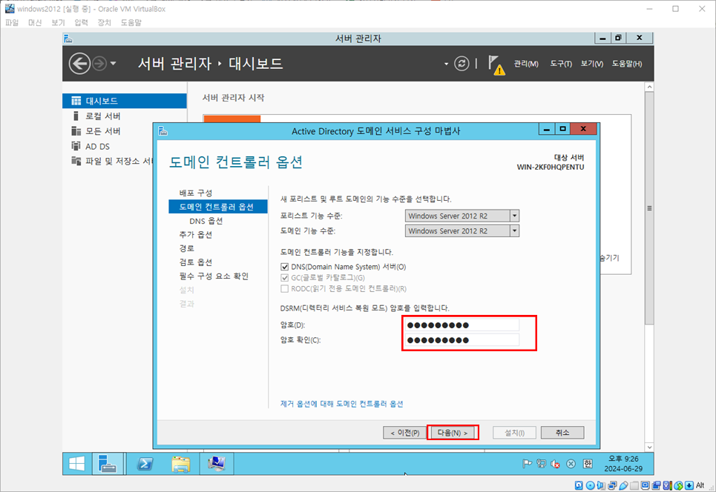
Task: Launch PowerShell from the taskbar
Action: tap(145, 464)
